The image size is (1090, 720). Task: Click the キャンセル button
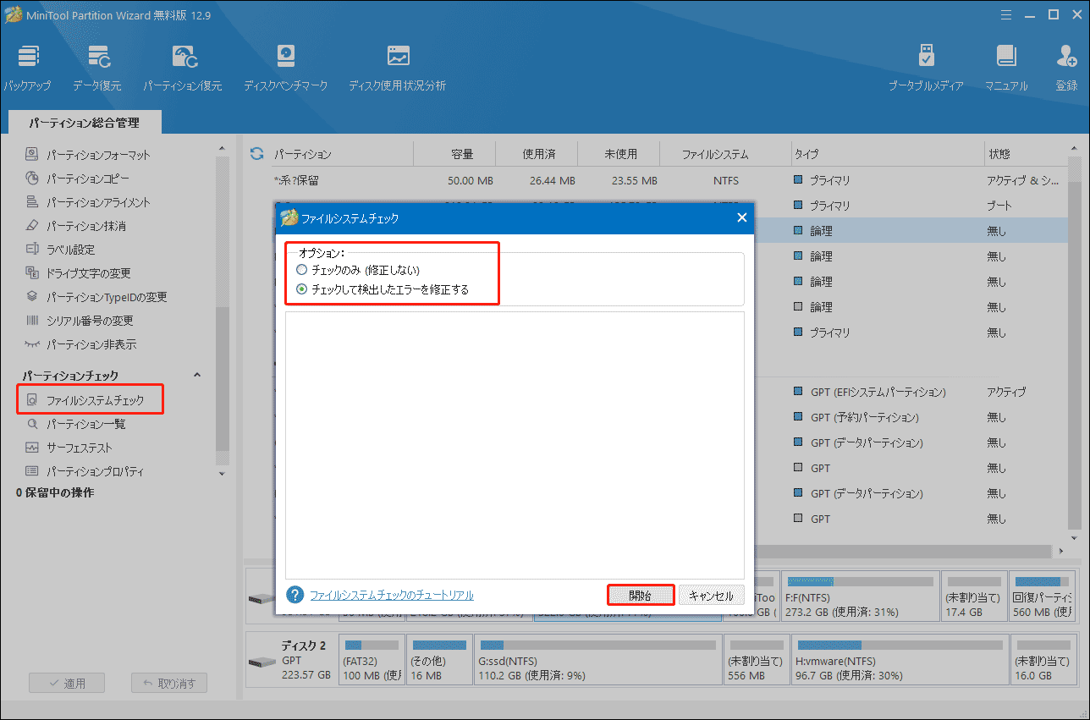pyautogui.click(x=712, y=595)
